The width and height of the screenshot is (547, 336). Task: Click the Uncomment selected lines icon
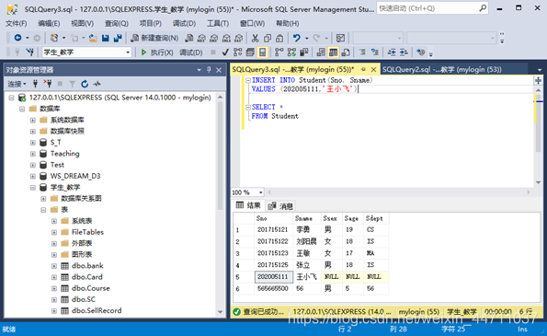tap(375, 52)
